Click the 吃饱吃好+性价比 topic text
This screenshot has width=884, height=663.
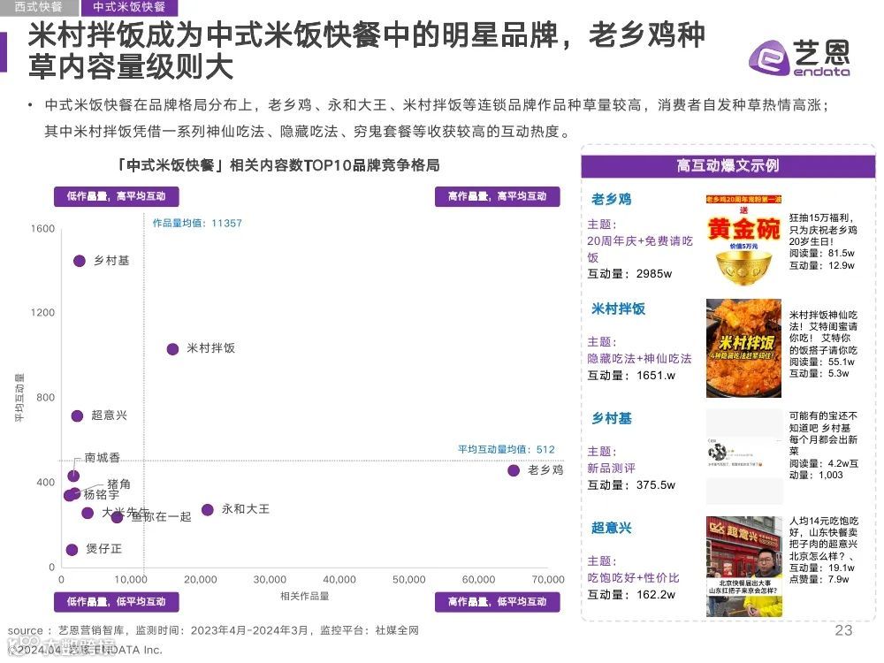click(x=633, y=578)
